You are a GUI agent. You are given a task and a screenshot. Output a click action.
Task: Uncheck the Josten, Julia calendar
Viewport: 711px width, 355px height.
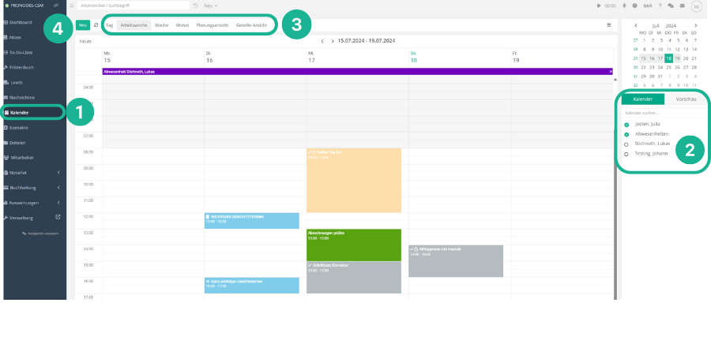pos(626,125)
